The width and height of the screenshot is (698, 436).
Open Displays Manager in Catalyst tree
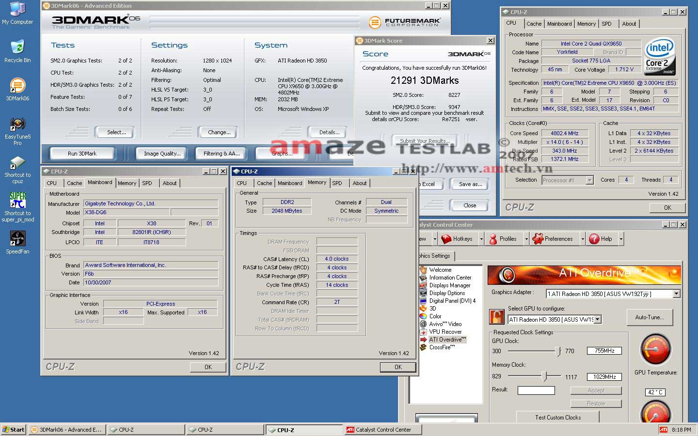pyautogui.click(x=449, y=285)
